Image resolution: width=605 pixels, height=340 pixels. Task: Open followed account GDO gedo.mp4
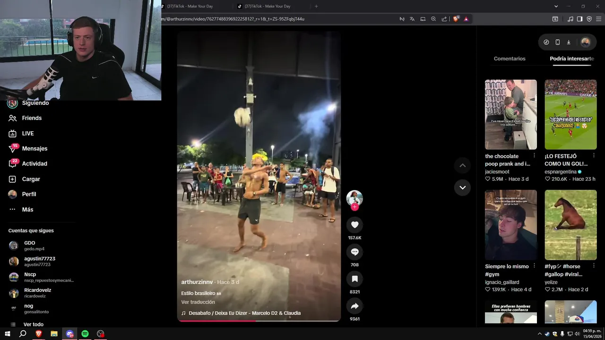pyautogui.click(x=27, y=246)
